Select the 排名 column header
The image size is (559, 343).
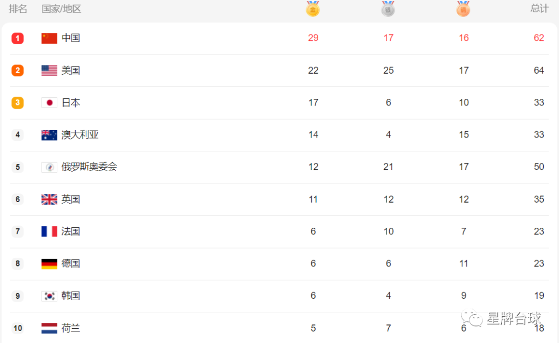tap(18, 9)
